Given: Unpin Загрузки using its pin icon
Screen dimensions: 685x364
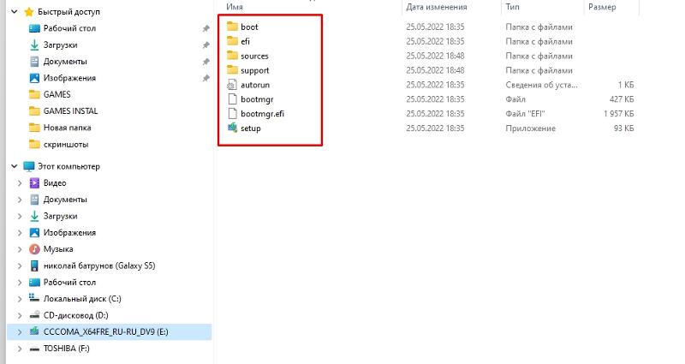Looking at the screenshot, I should 205,45.
